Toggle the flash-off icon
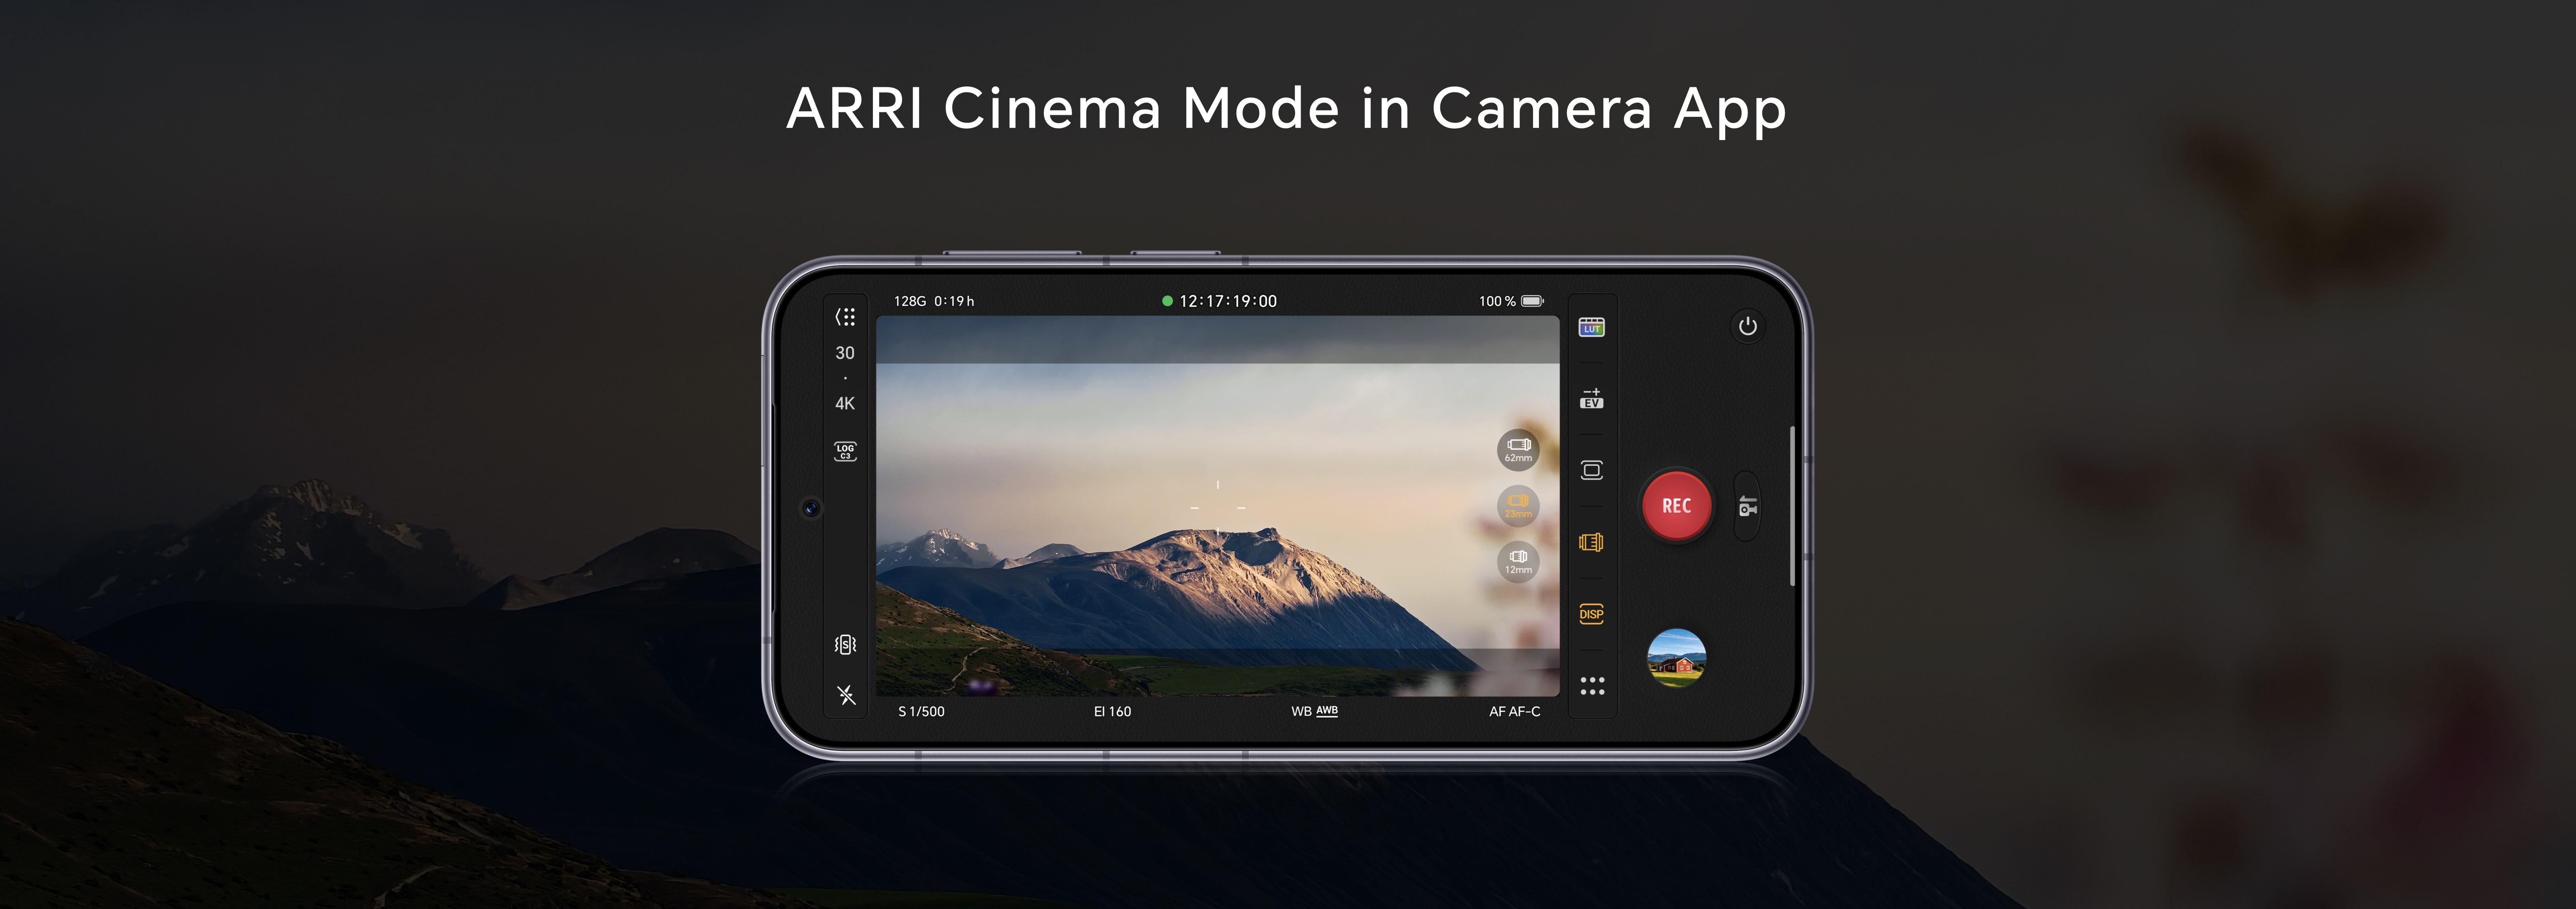2576x909 pixels. pyautogui.click(x=846, y=695)
